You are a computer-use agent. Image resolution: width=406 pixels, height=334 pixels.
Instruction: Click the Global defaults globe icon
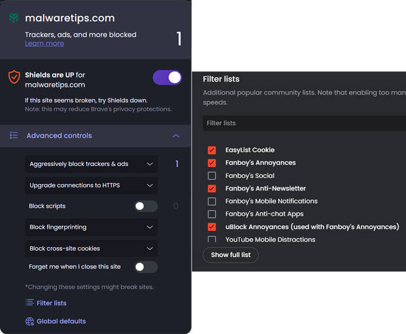[30, 322]
